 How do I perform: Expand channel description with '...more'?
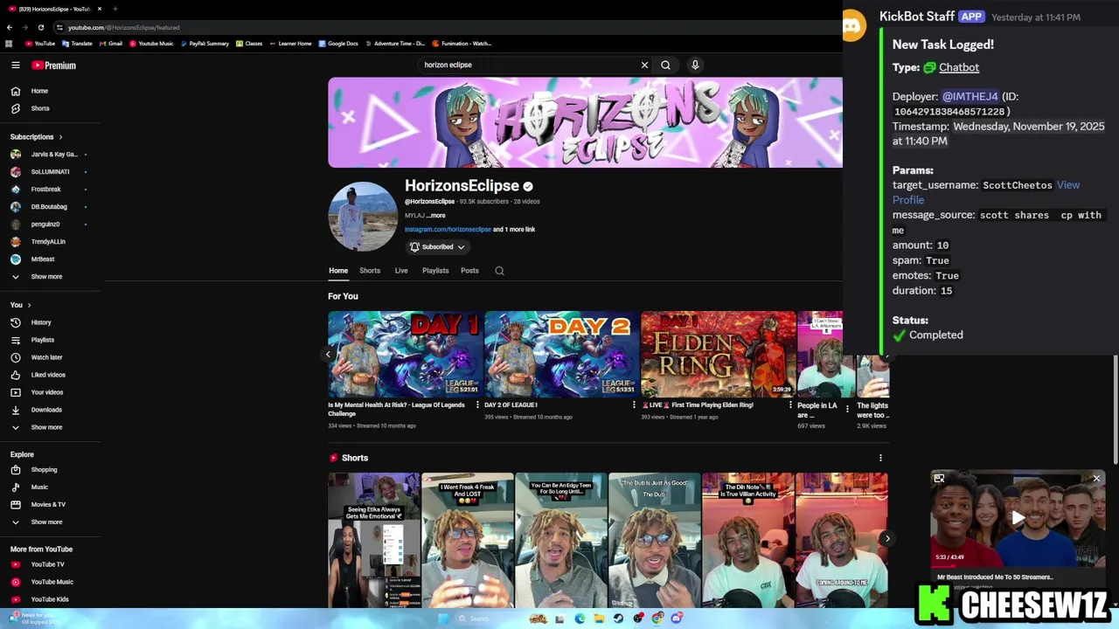coord(436,216)
